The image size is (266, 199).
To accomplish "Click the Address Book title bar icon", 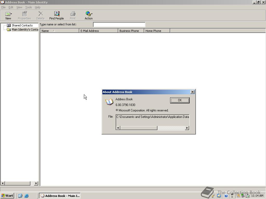I will pyautogui.click(x=2, y=2).
